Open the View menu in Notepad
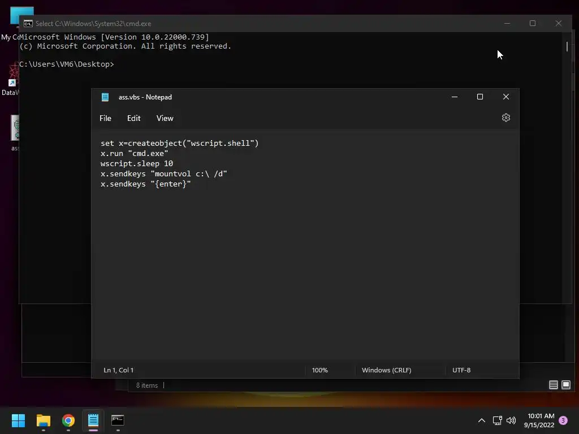 coord(165,118)
